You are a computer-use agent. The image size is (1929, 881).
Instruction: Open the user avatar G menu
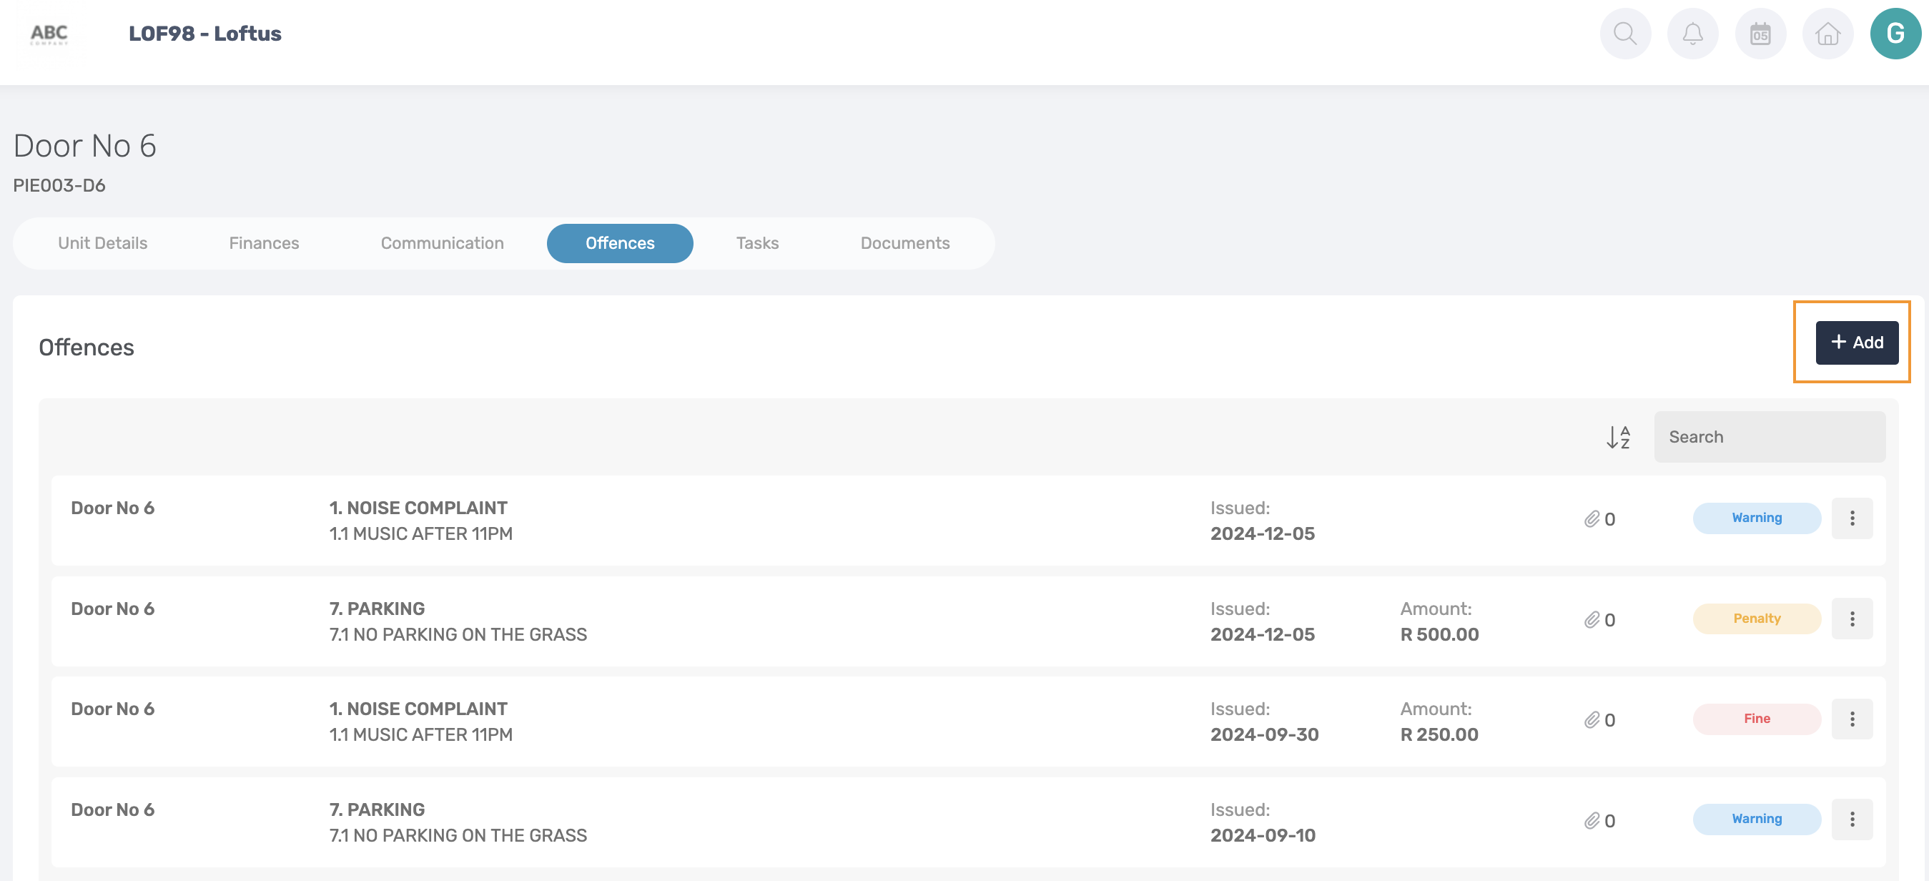tap(1895, 34)
